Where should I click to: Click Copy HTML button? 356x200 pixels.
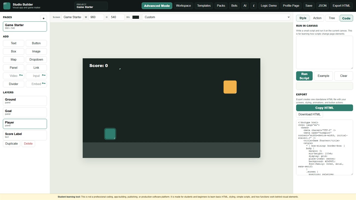324,108
